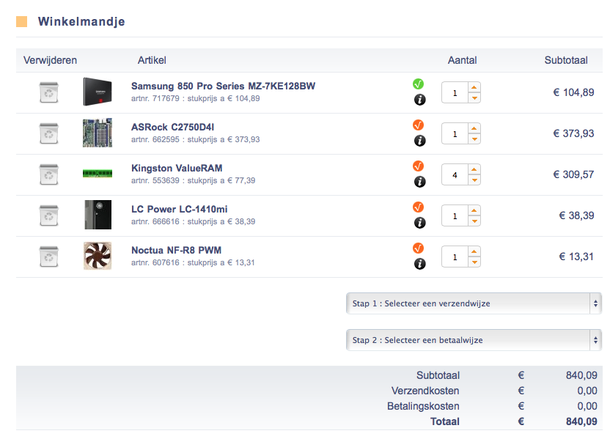Increase Samsung 850 Pro quantity
The width and height of the screenshot is (610, 439).
pos(474,87)
